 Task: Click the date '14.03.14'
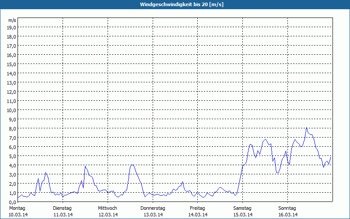(198, 215)
